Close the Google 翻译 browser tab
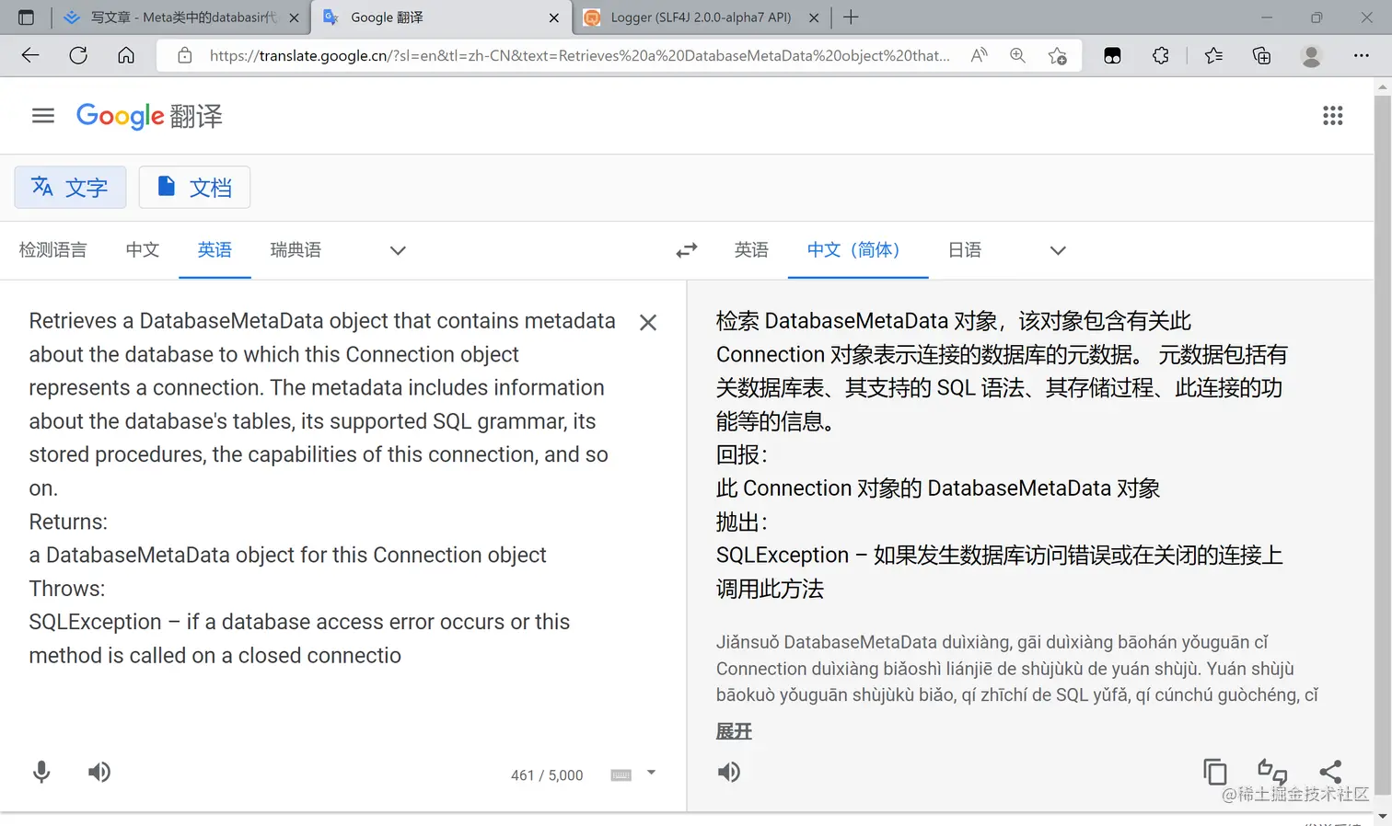This screenshot has width=1392, height=826. pos(554,17)
